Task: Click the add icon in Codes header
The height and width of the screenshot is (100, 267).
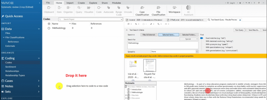Action: click(49, 24)
